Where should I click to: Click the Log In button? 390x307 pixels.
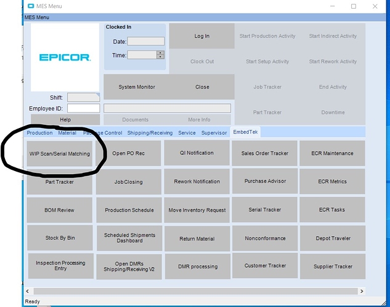(x=201, y=36)
